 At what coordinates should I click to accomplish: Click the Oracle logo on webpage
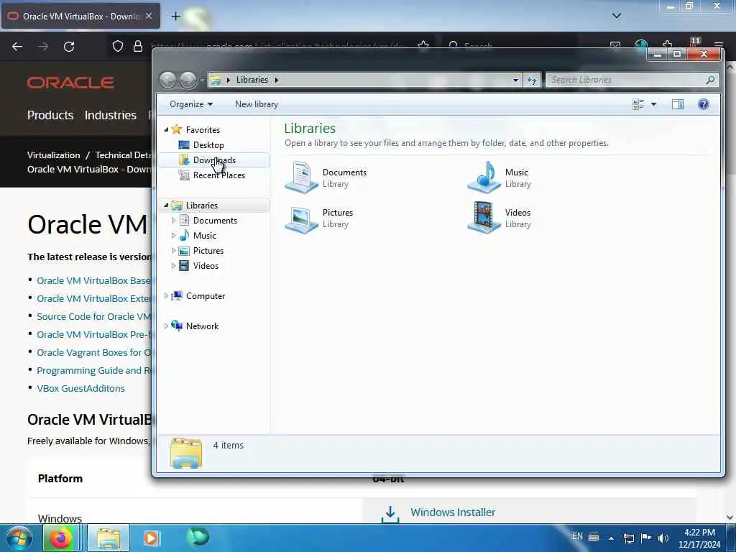pyautogui.click(x=70, y=83)
